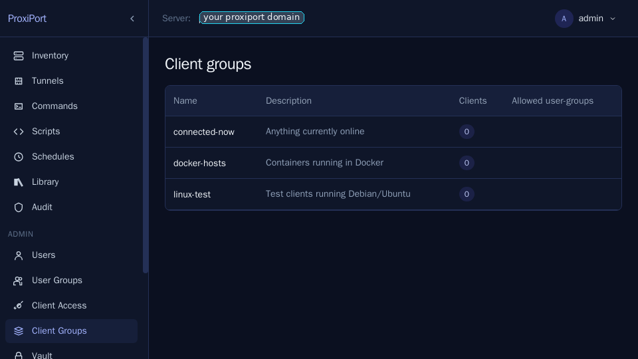638x359 pixels.
Task: Open the connected-now client group
Action: (x=204, y=132)
